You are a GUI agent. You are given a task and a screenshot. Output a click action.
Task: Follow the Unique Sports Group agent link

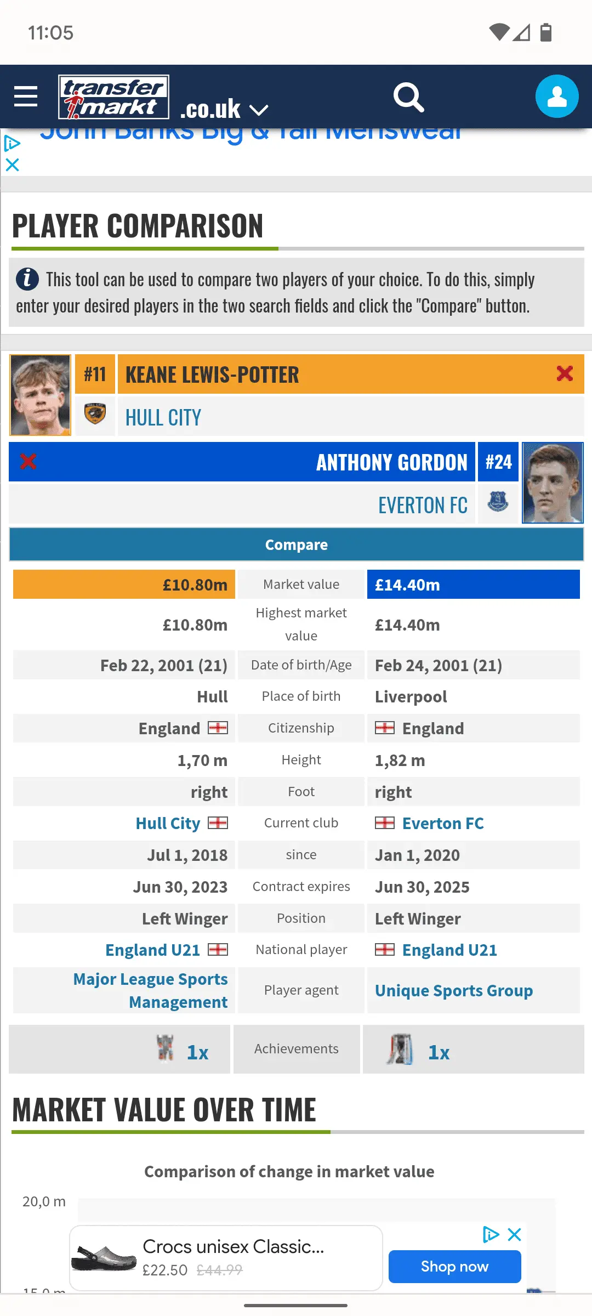coord(454,990)
